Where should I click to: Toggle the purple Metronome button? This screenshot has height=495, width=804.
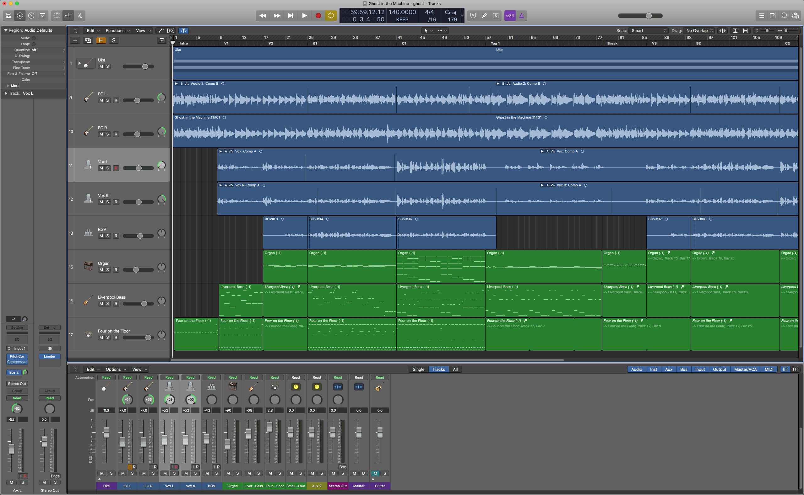[x=521, y=15]
